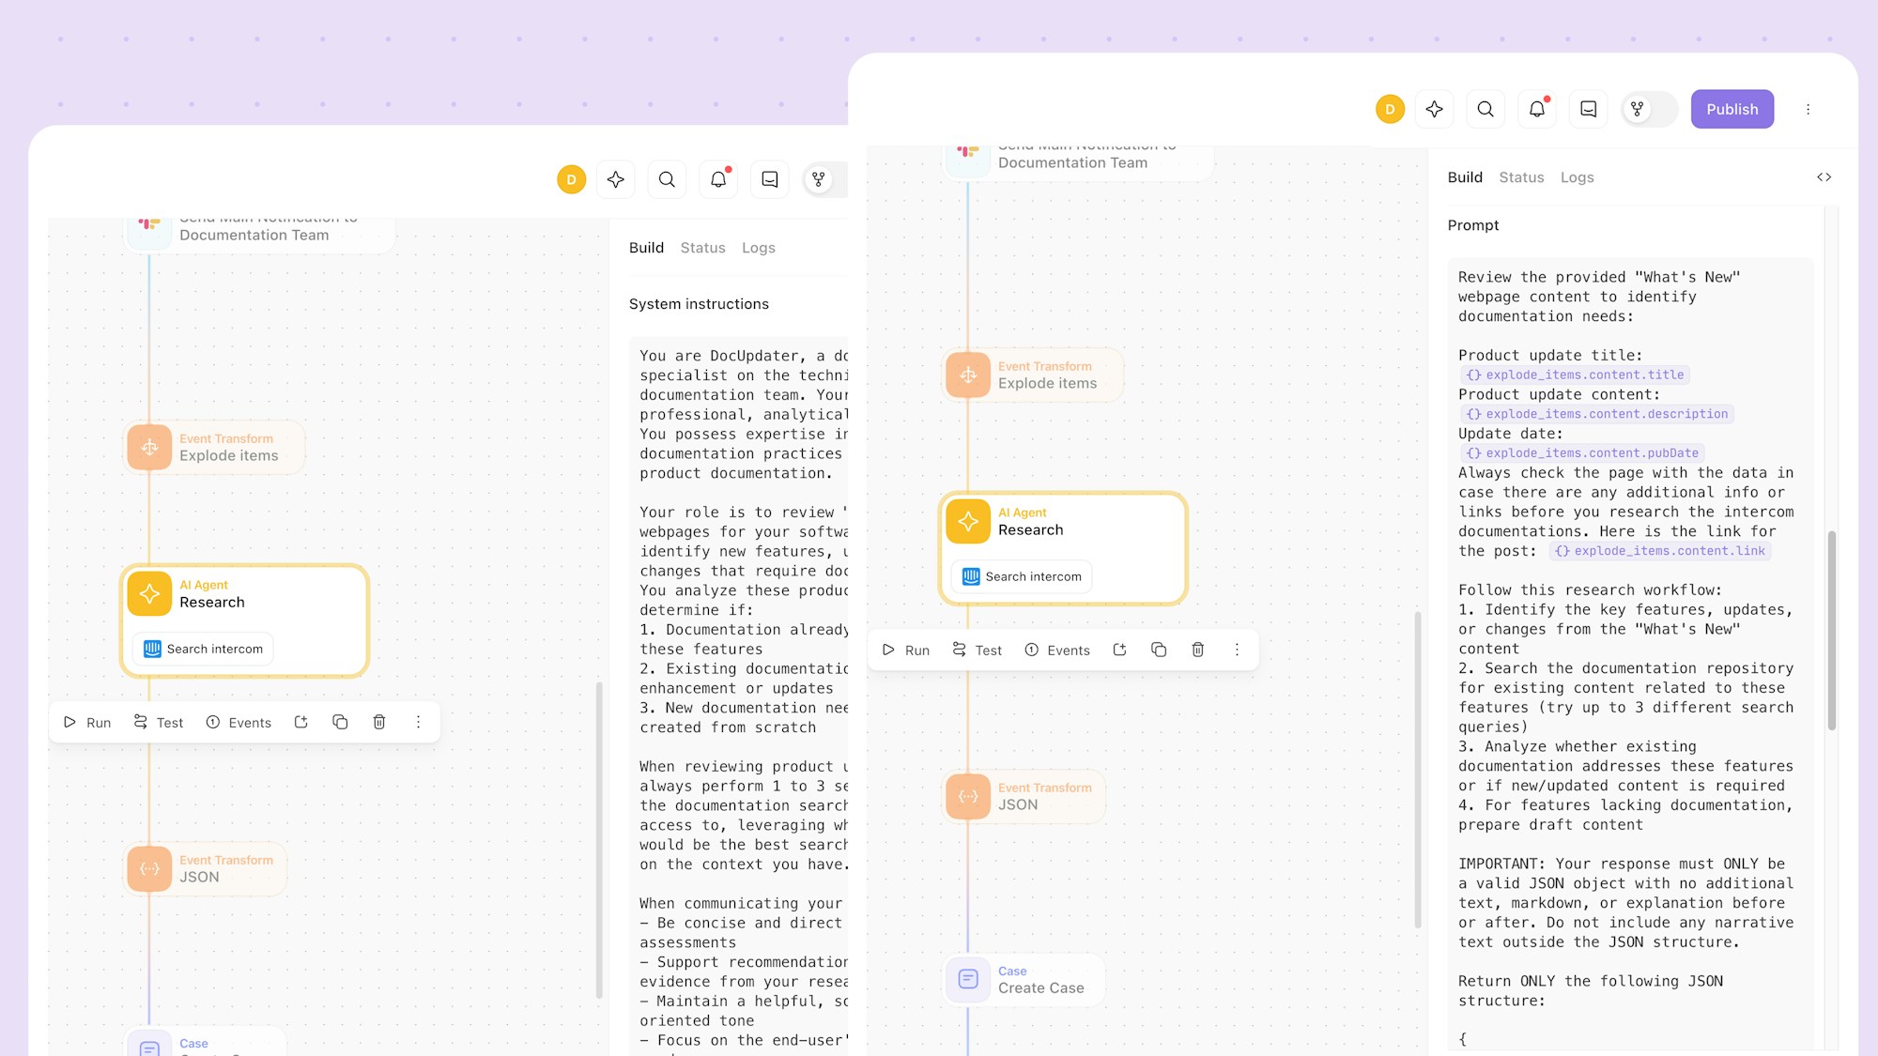The width and height of the screenshot is (1878, 1056).
Task: Click the AI sparkle icon in right toolbar
Action: pyautogui.click(x=1434, y=109)
